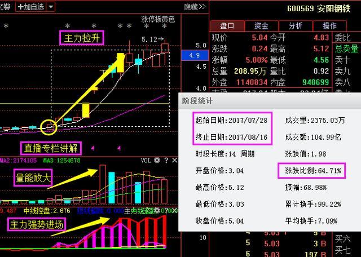Click the 隐藏>> link
The height and width of the screenshot is (257, 361).
pos(195,7)
